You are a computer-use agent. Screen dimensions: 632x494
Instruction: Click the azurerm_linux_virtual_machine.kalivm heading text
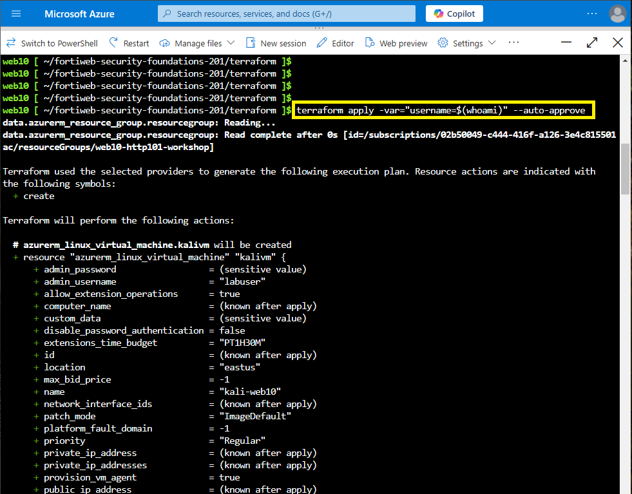tap(116, 245)
